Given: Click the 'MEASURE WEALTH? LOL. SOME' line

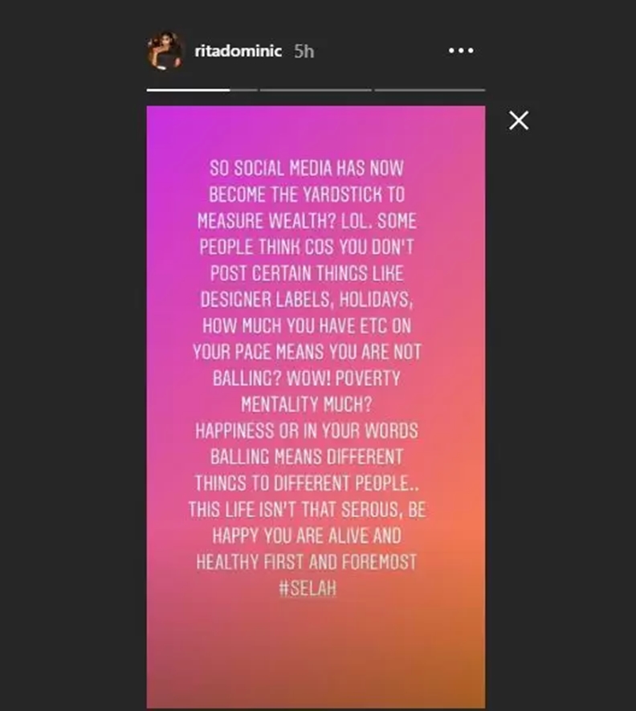Looking at the screenshot, I should (306, 221).
